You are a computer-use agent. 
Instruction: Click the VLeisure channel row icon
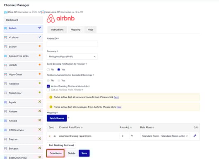5,37
